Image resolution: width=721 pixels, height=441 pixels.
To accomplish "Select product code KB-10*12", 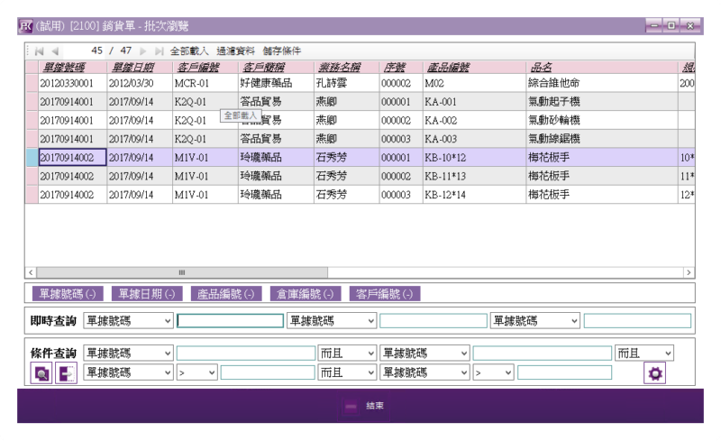I will point(475,158).
